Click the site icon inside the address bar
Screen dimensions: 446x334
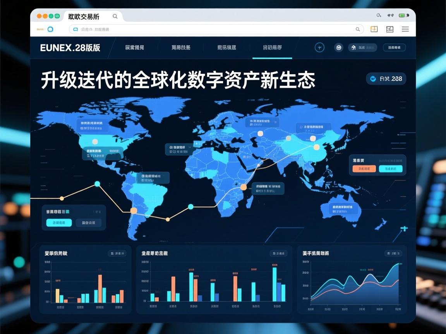75,29
